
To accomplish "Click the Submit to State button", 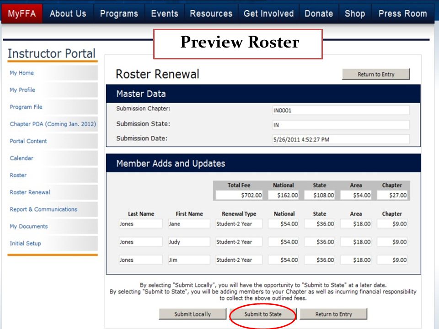I will [x=262, y=314].
